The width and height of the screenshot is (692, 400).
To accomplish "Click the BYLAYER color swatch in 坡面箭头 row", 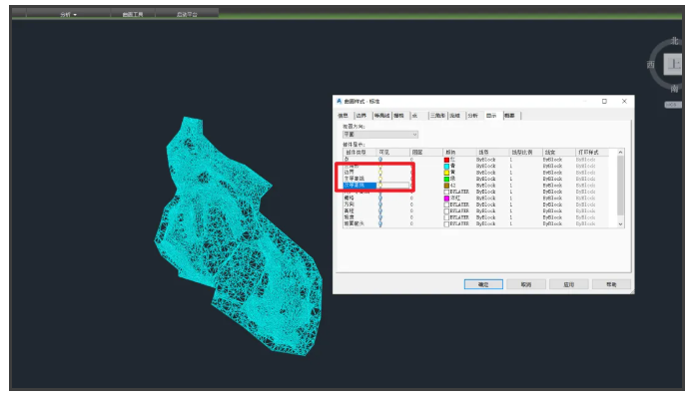I will [446, 224].
